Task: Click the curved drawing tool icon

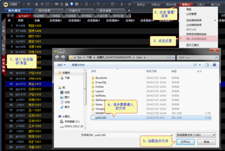Action: point(98,4)
